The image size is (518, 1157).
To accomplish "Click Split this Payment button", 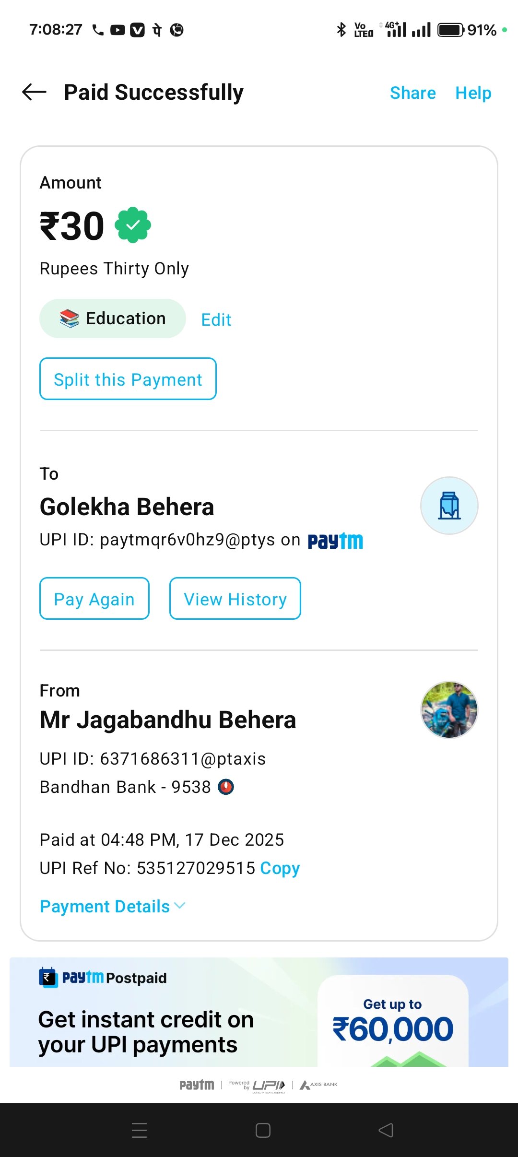I will point(128,379).
